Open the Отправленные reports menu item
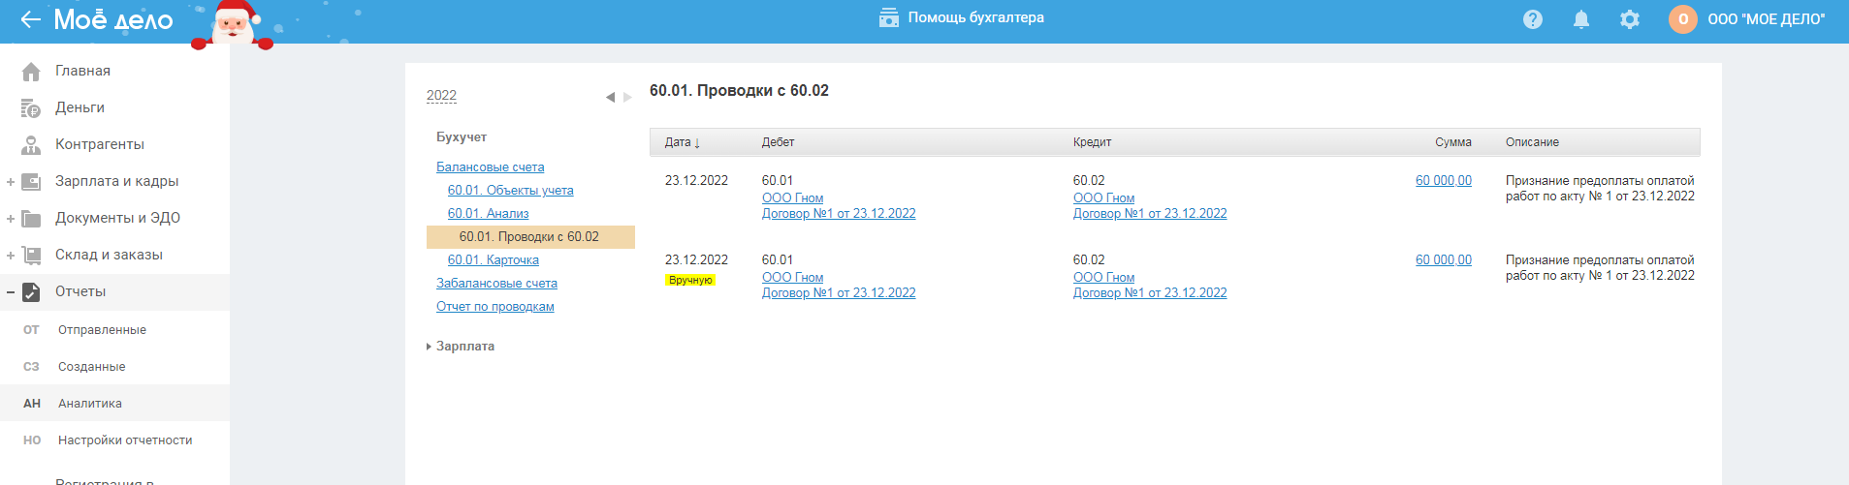The width and height of the screenshot is (1849, 485). point(102,330)
